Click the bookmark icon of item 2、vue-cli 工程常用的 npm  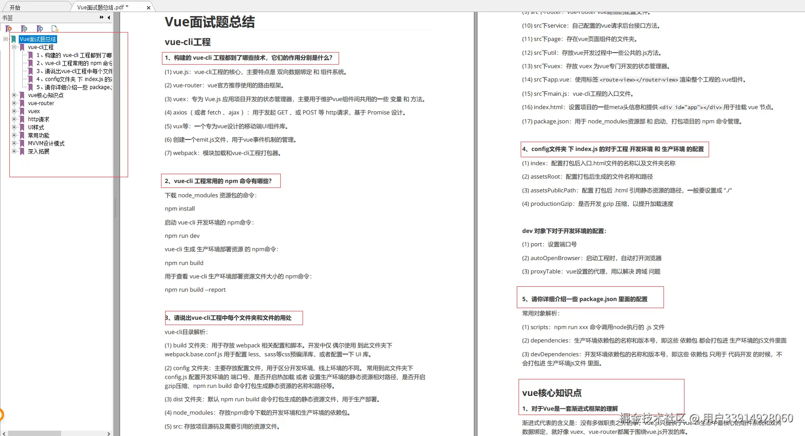[30, 63]
